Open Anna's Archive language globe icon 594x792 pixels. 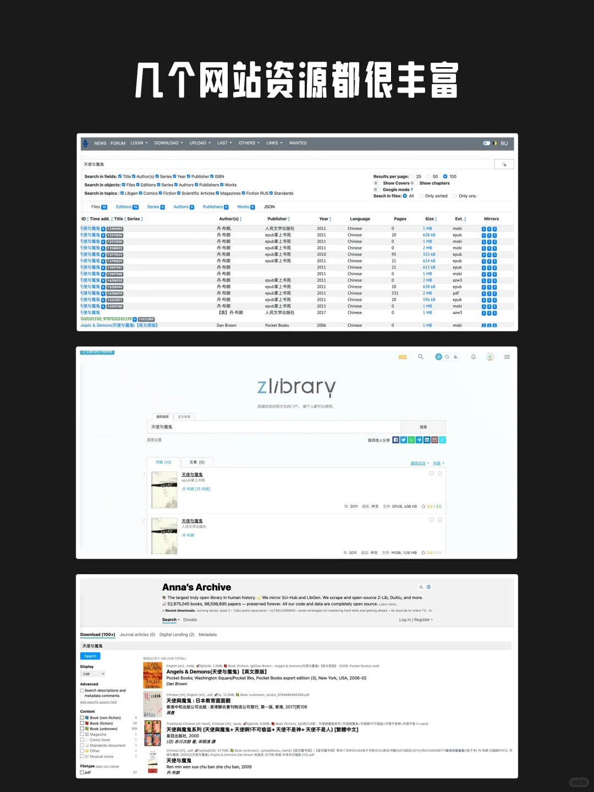[x=429, y=587]
